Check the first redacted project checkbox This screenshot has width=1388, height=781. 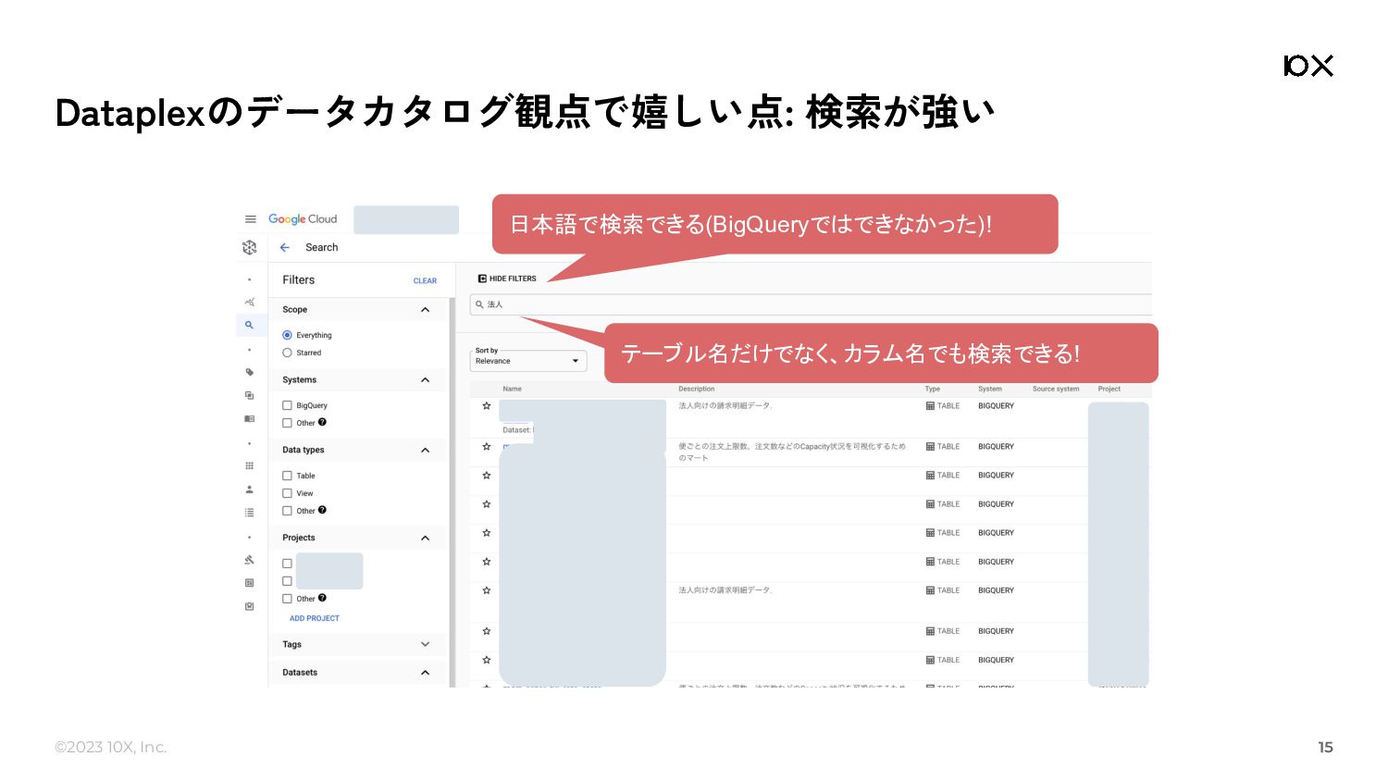click(287, 564)
